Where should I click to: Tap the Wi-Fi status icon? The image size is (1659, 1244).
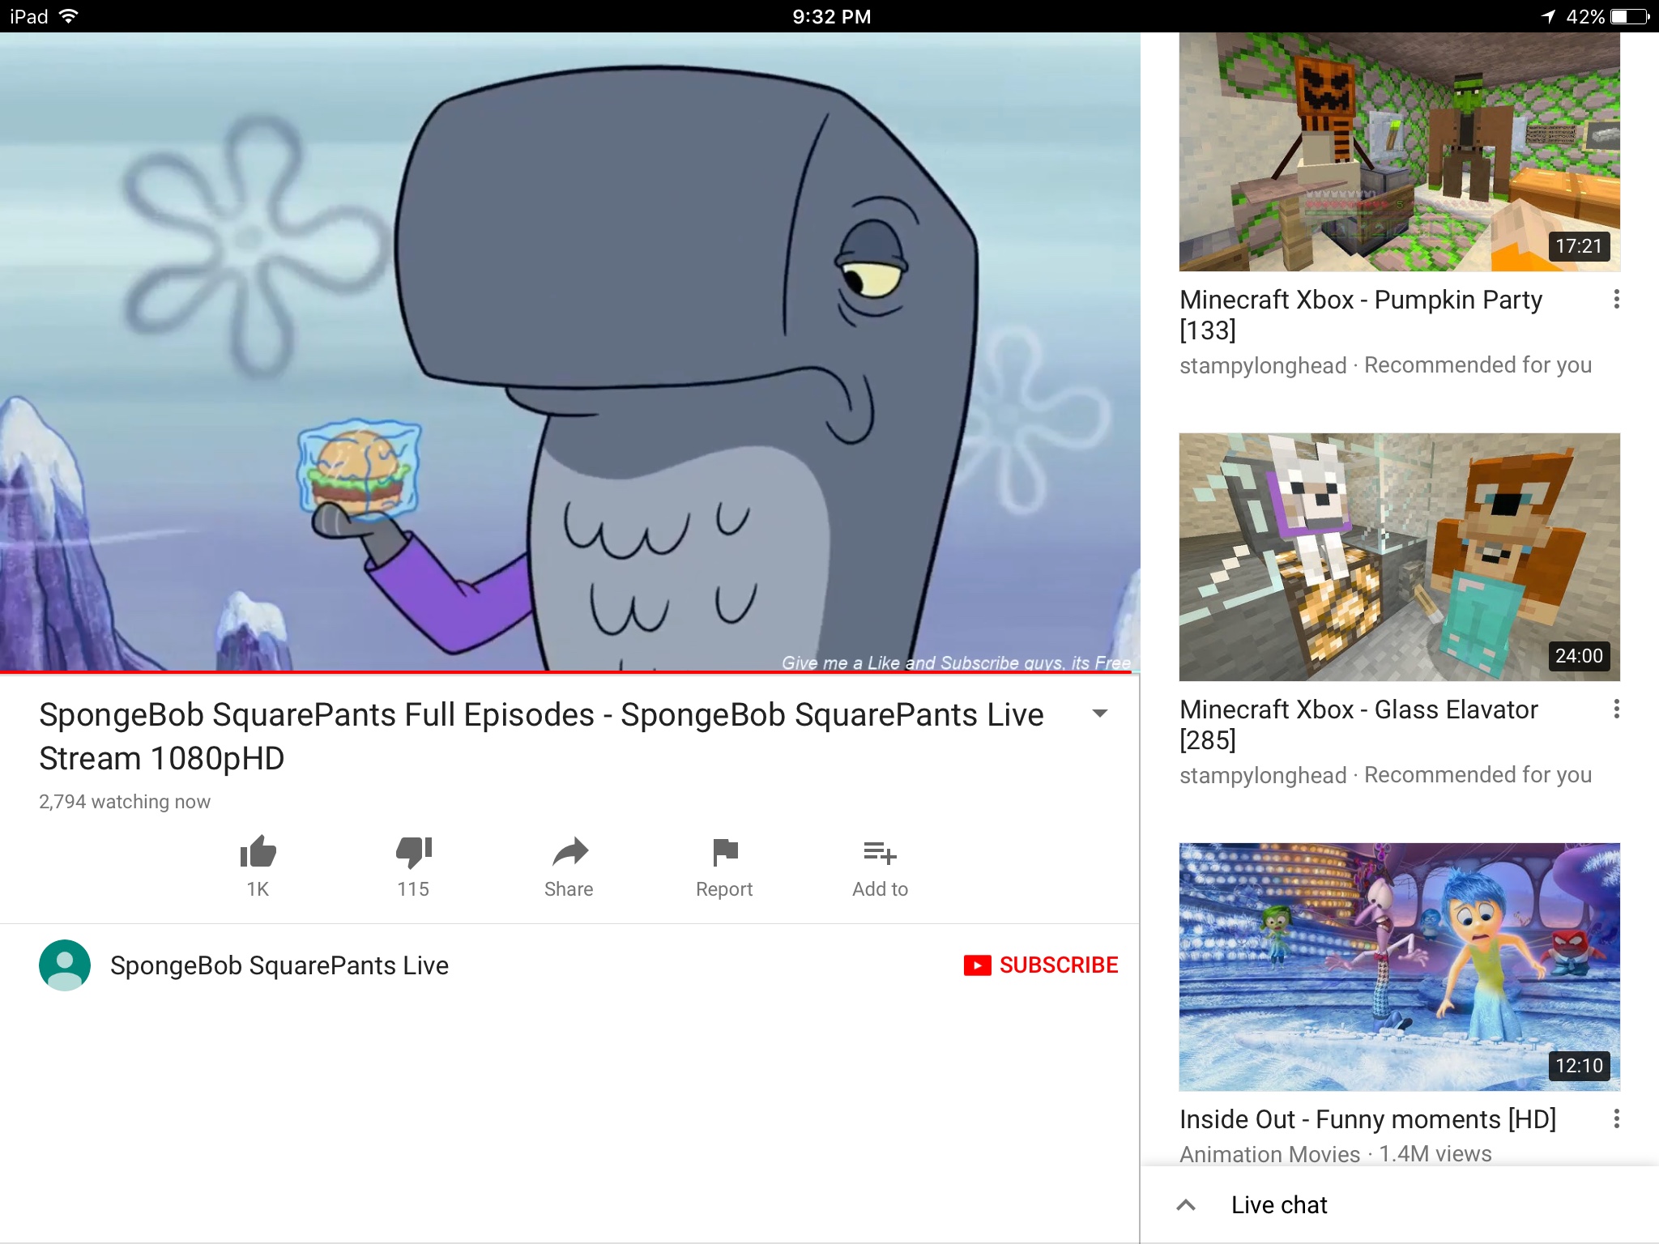point(69,16)
